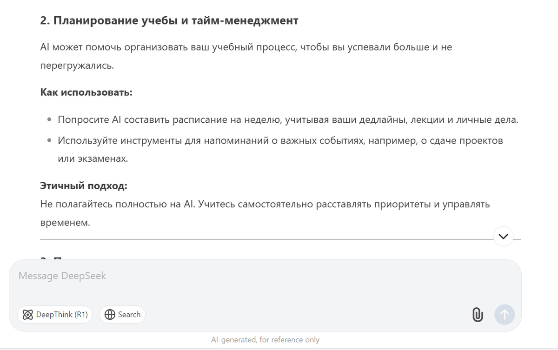Click the intro paragraph starting "AI может помочь"

click(x=246, y=47)
